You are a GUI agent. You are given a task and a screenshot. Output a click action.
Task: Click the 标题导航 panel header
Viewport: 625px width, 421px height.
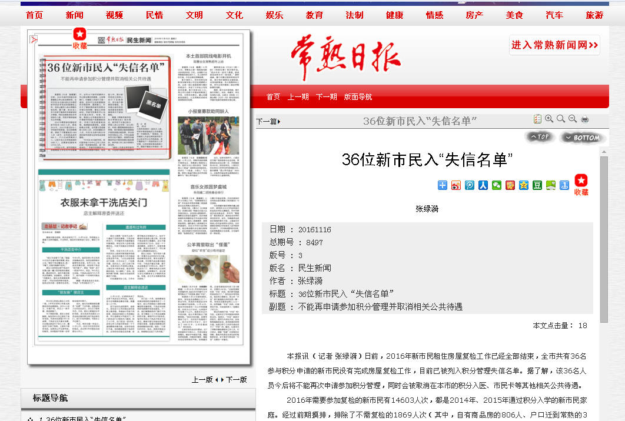click(x=138, y=398)
